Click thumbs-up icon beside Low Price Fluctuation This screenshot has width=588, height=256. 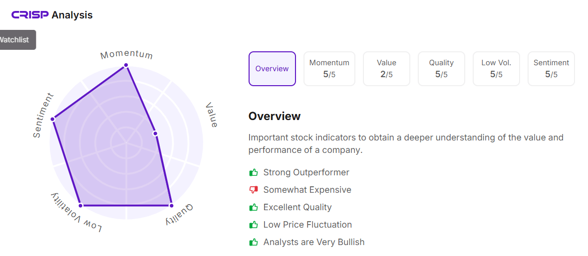254,225
